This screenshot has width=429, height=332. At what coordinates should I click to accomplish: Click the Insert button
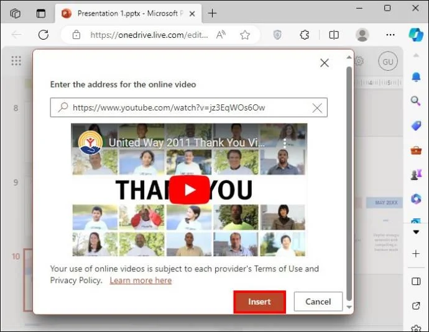259,302
